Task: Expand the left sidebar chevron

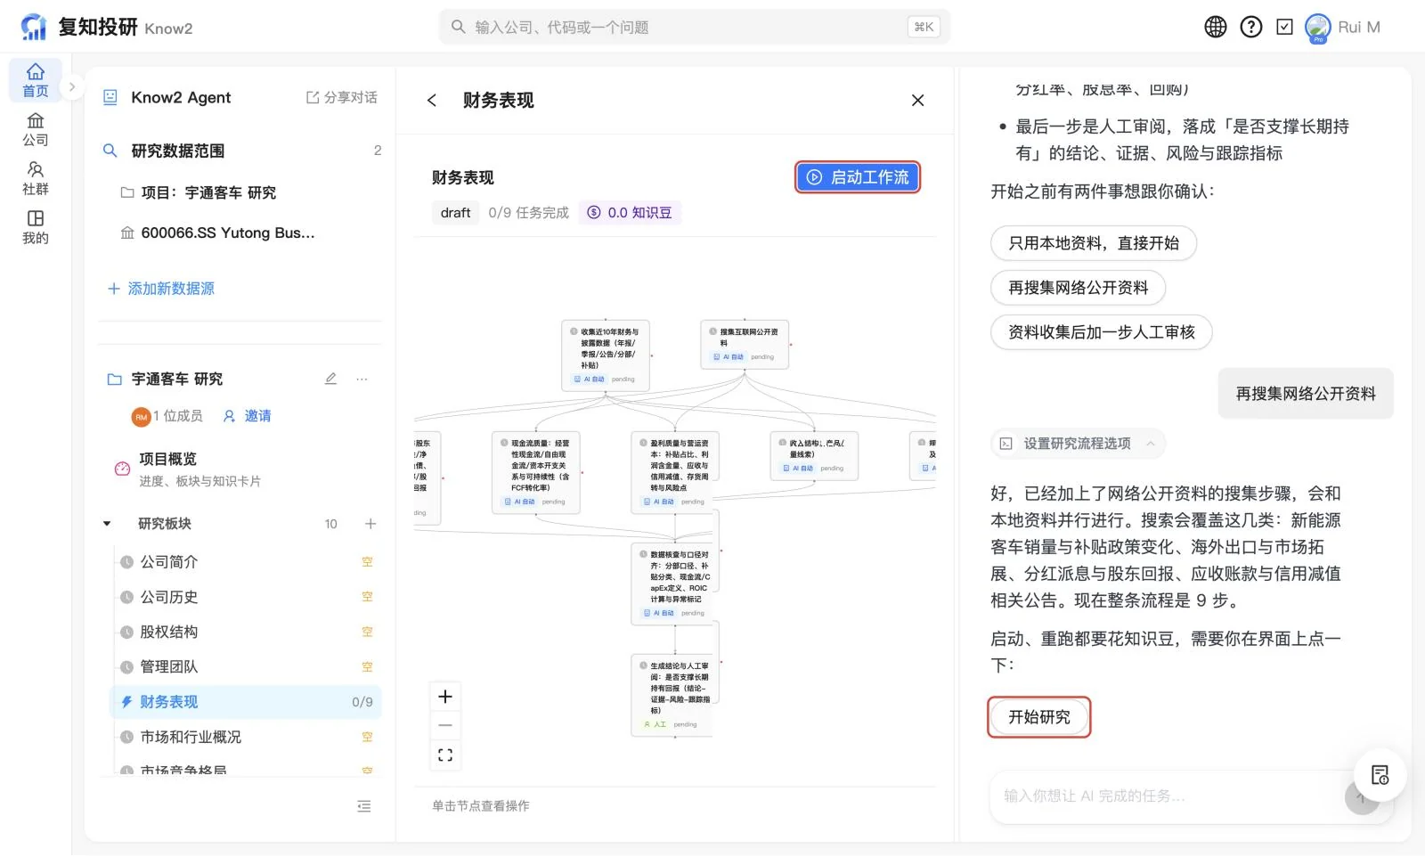Action: 72,87
